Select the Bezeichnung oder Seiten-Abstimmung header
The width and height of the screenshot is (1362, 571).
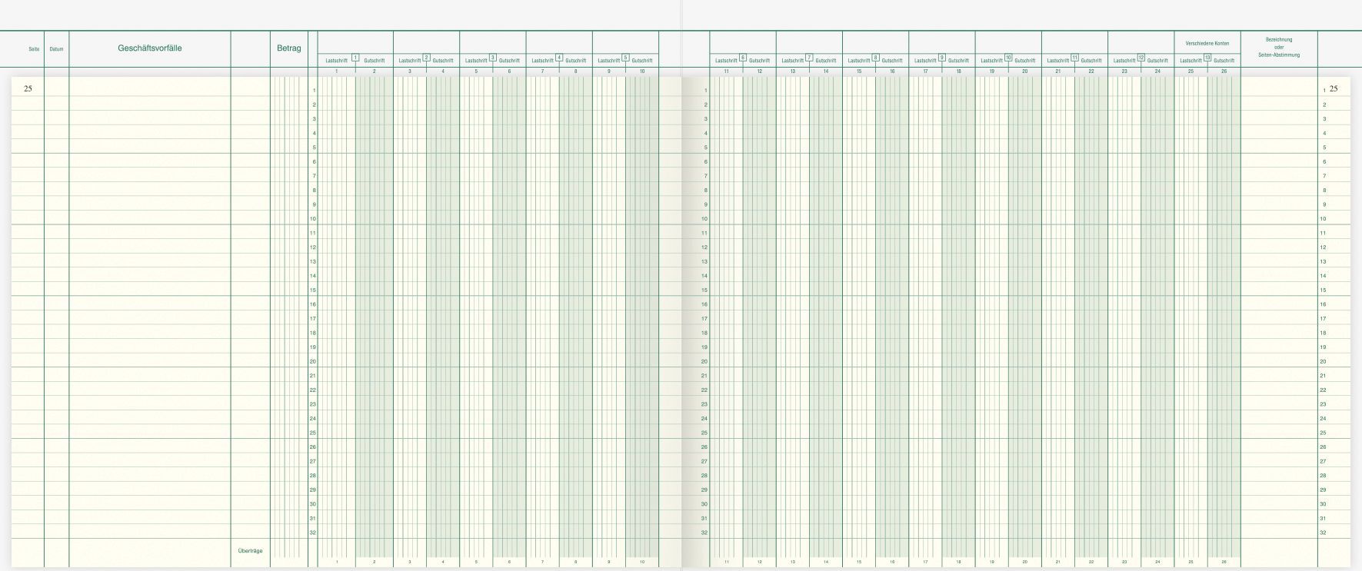click(x=1279, y=47)
